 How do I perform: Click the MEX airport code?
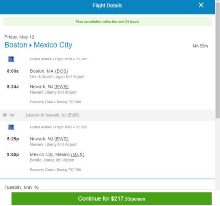click(78, 154)
